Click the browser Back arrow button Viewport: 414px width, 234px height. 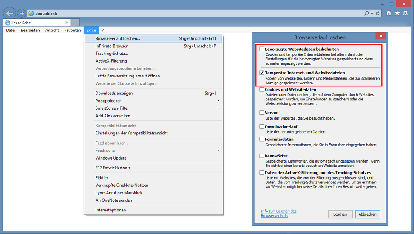pyautogui.click(x=10, y=13)
